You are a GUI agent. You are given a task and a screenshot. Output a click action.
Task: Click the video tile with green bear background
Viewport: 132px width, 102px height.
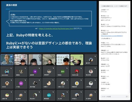(77, 60)
